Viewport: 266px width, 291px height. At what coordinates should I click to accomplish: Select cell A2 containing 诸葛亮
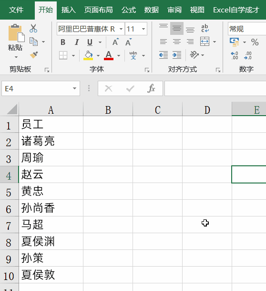(x=51, y=141)
